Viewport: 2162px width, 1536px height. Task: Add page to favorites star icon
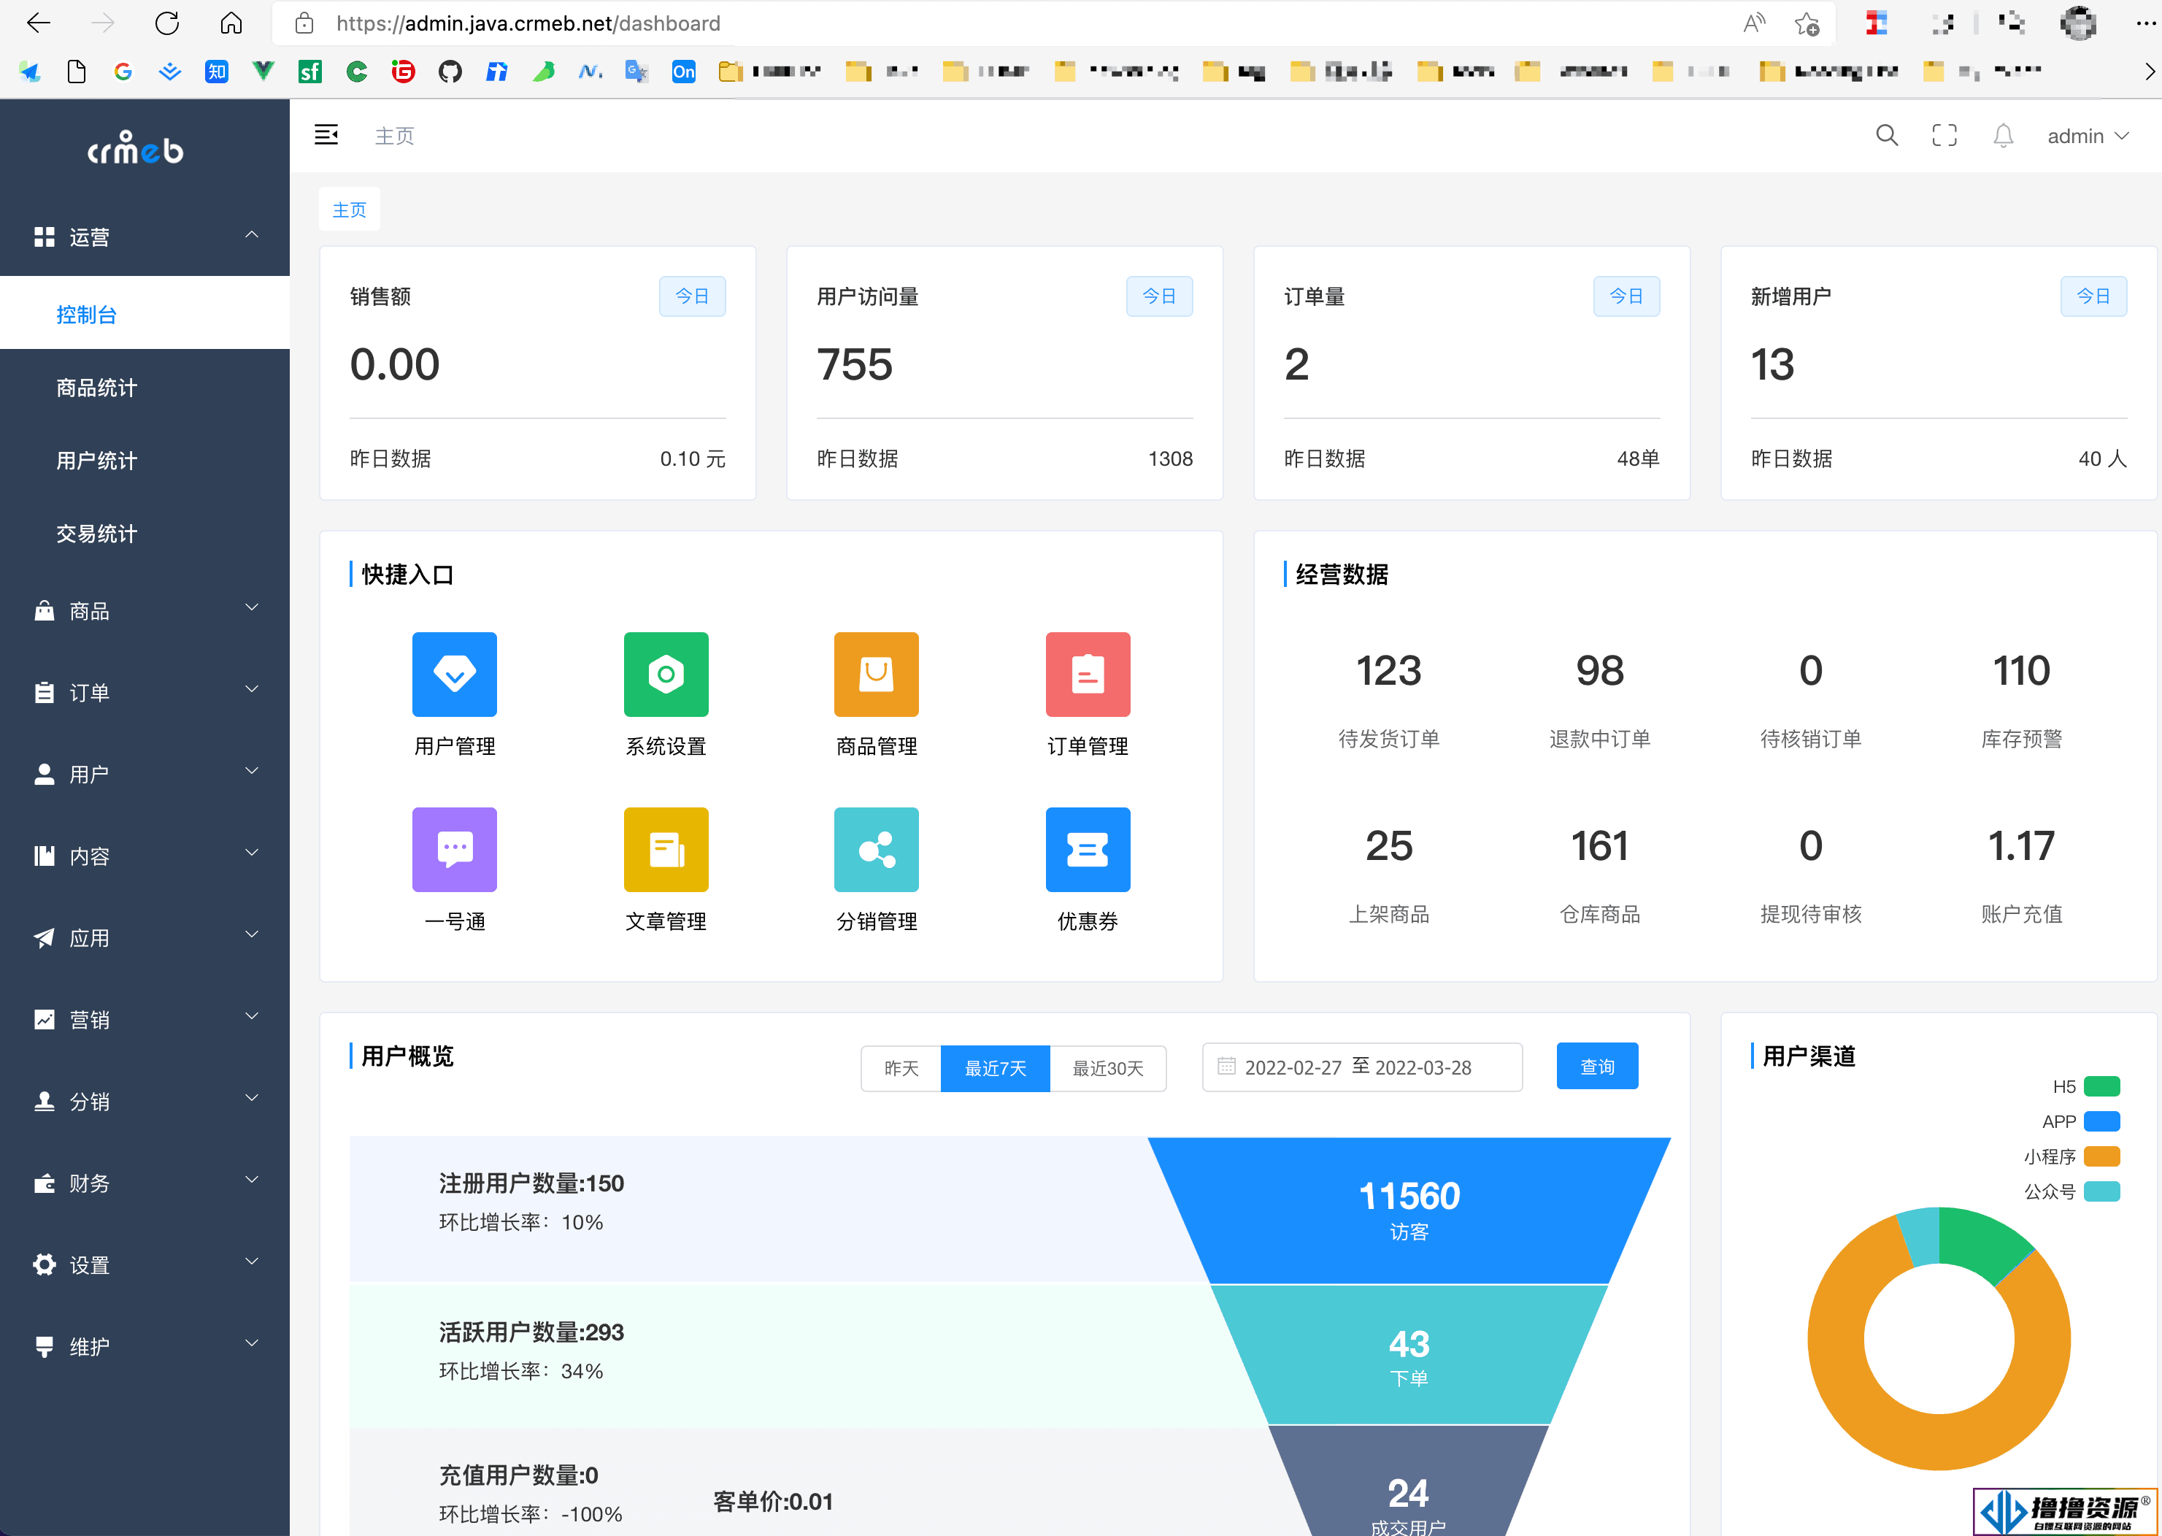click(1807, 23)
